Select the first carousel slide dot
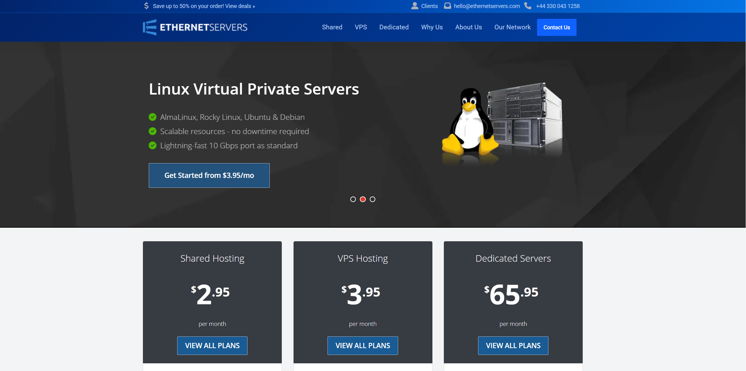Viewport: 746px width, 371px height. pyautogui.click(x=353, y=199)
